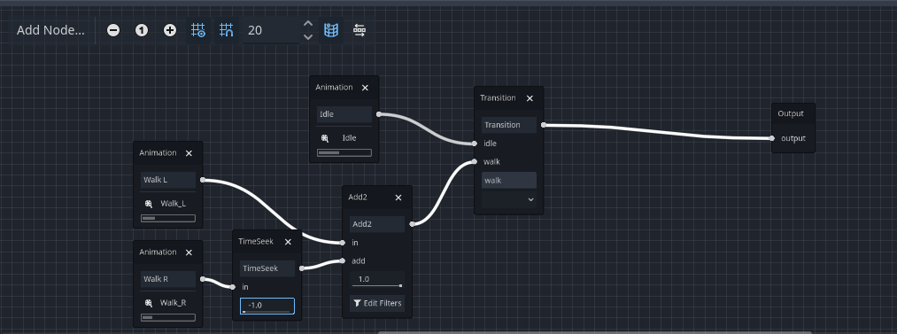Toggle the graph minimap
The height and width of the screenshot is (334, 897).
click(x=330, y=30)
